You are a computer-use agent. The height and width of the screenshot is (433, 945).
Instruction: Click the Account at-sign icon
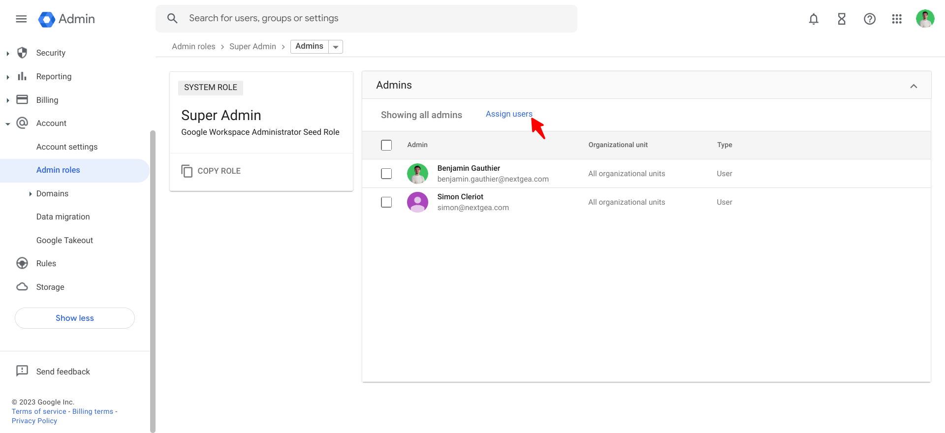click(x=22, y=123)
